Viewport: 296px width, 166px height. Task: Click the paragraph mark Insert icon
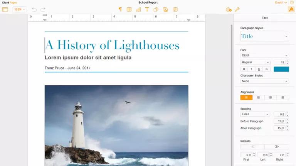coord(120,9)
